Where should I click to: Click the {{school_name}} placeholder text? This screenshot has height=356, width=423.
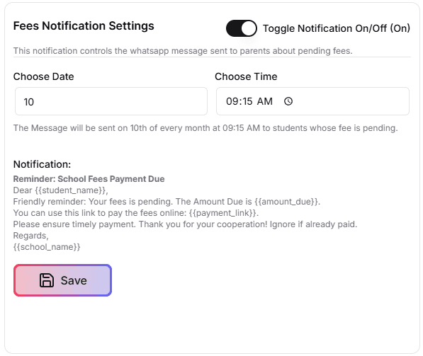[47, 247]
